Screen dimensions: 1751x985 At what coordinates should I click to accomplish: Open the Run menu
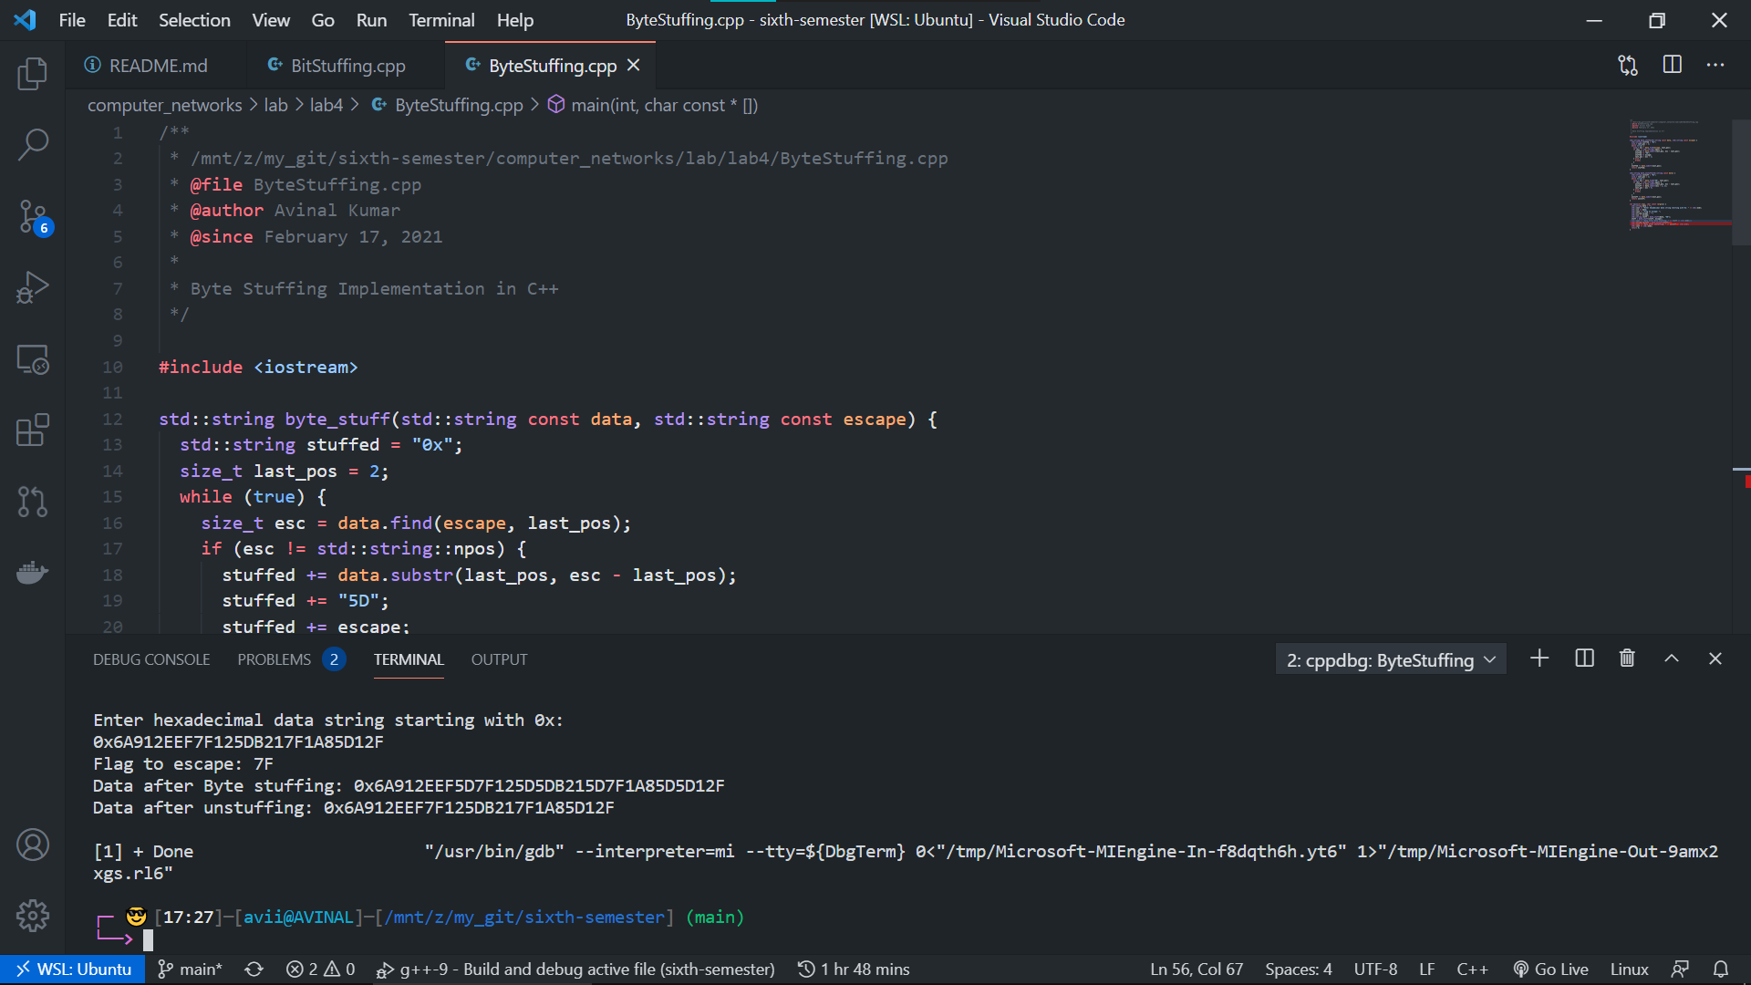coord(370,19)
